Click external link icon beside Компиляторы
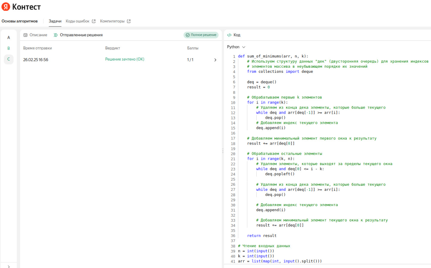 click(x=129, y=21)
